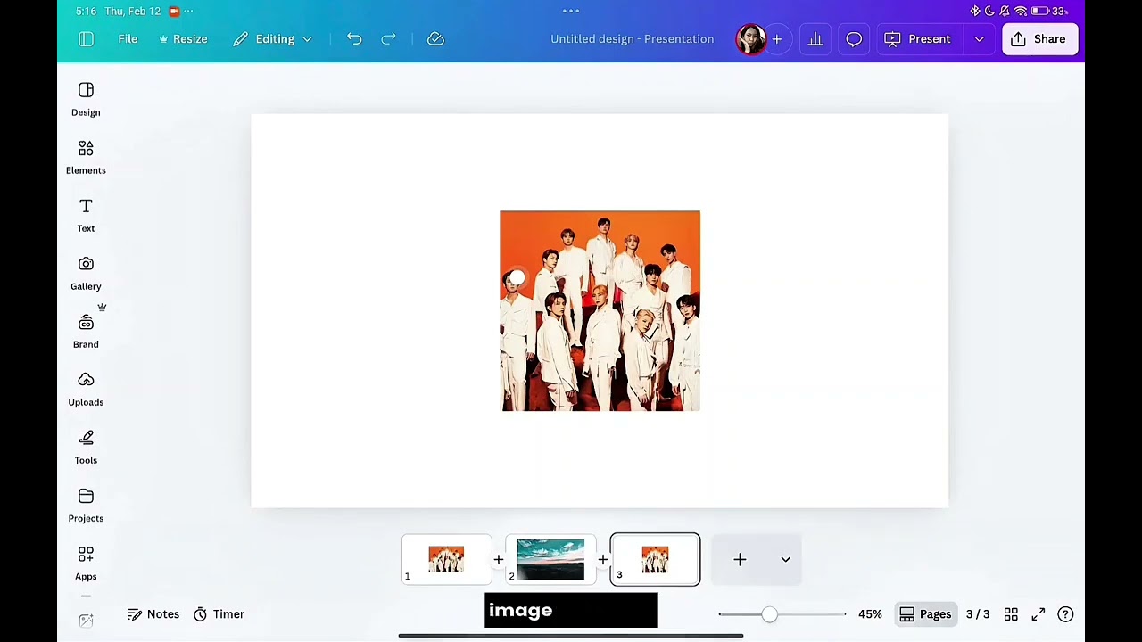Open the three-dot multitasking menu at top
The width and height of the screenshot is (1142, 642).
tap(571, 11)
